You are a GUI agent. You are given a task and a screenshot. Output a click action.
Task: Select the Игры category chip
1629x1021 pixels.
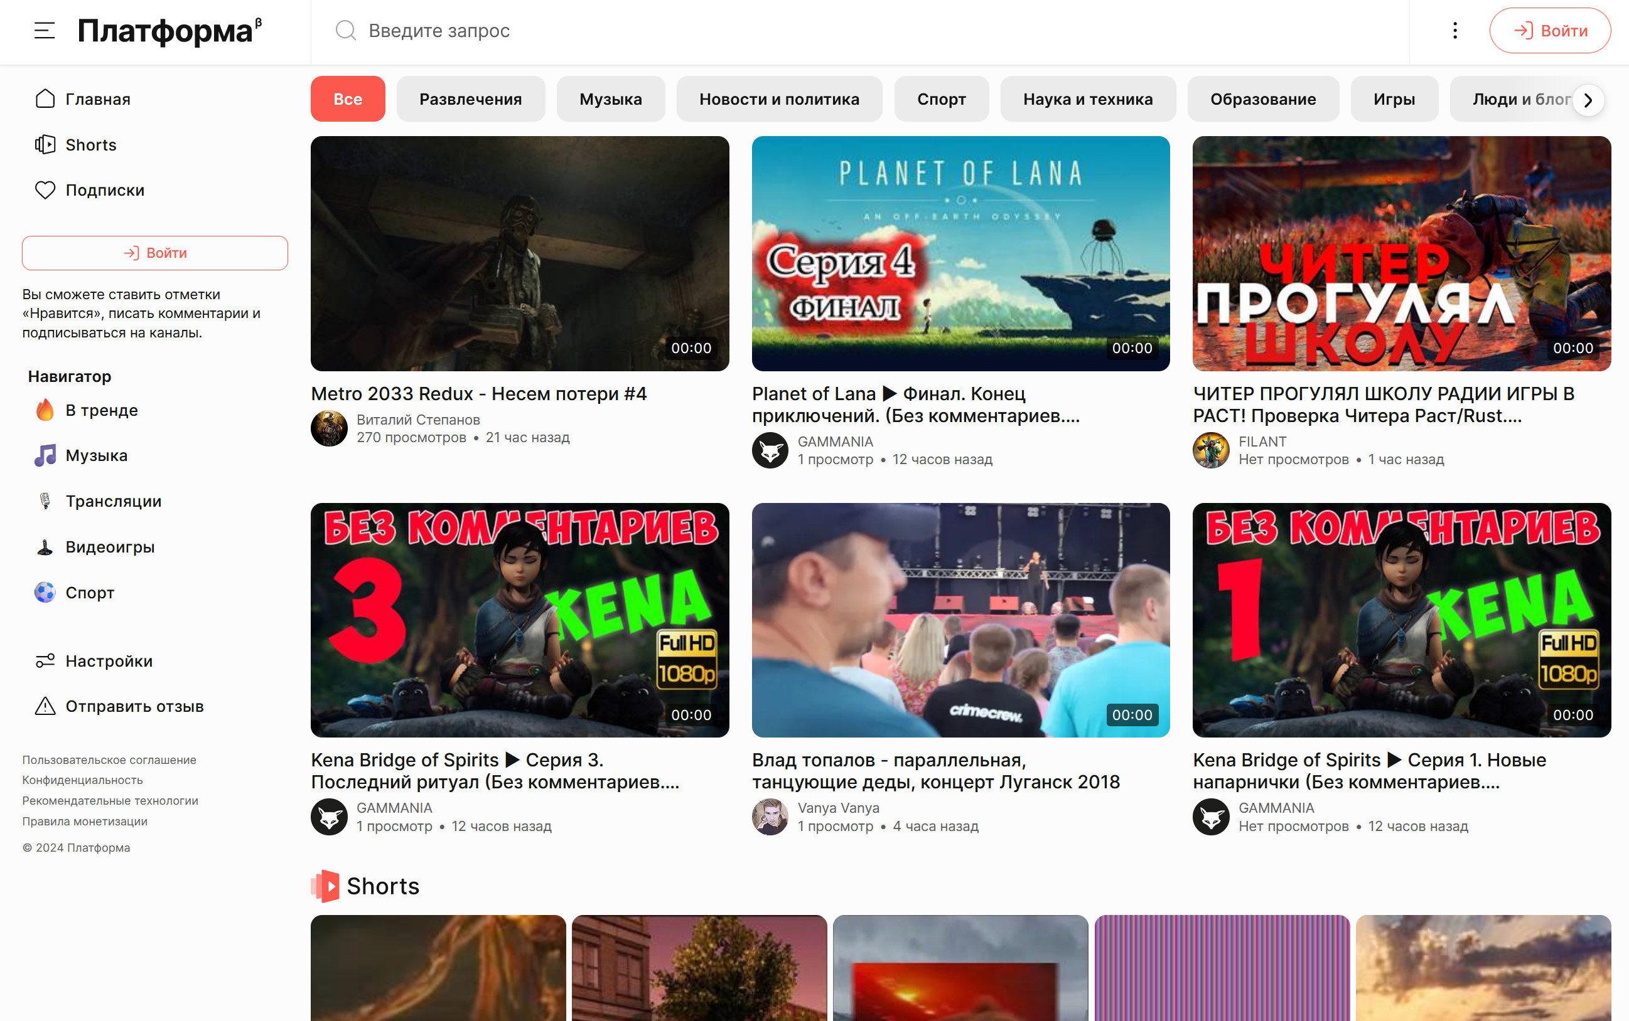click(x=1394, y=99)
